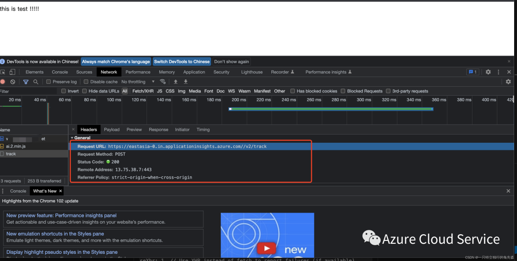Viewport: 517px width, 261px height.
Task: Close the request details pane
Action: pyautogui.click(x=73, y=129)
